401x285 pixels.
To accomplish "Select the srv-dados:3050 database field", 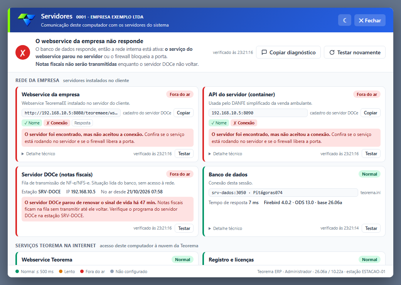I will [283, 193].
